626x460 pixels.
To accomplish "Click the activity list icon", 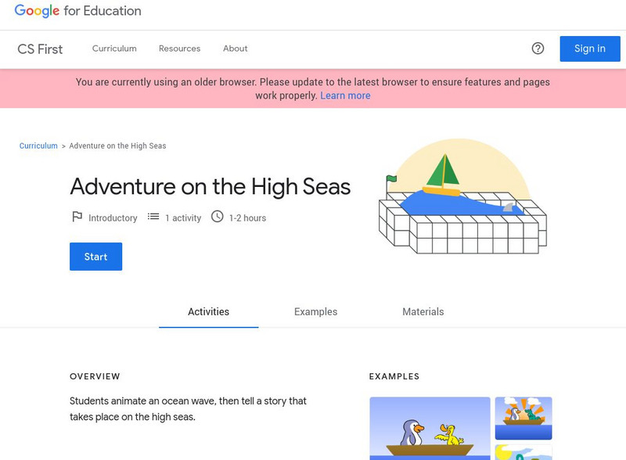I will pyautogui.click(x=153, y=217).
